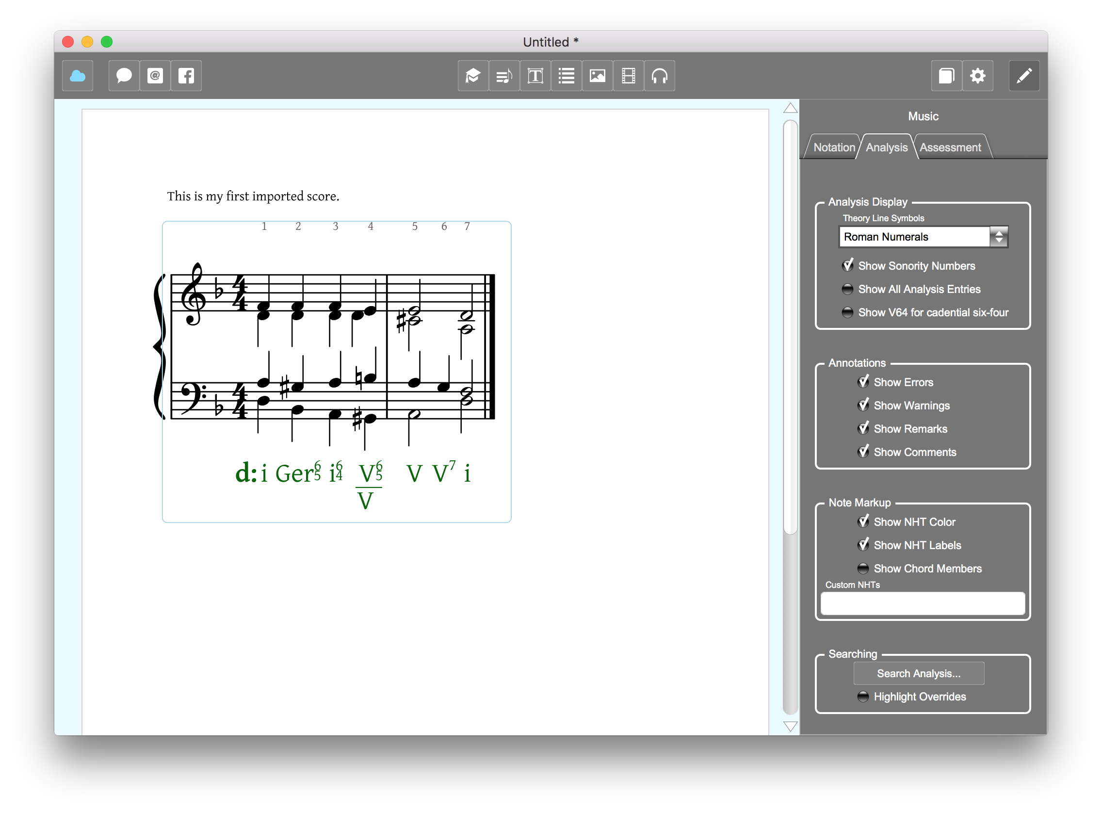Click the cloud sync icon
This screenshot has width=1102, height=813.
point(78,76)
